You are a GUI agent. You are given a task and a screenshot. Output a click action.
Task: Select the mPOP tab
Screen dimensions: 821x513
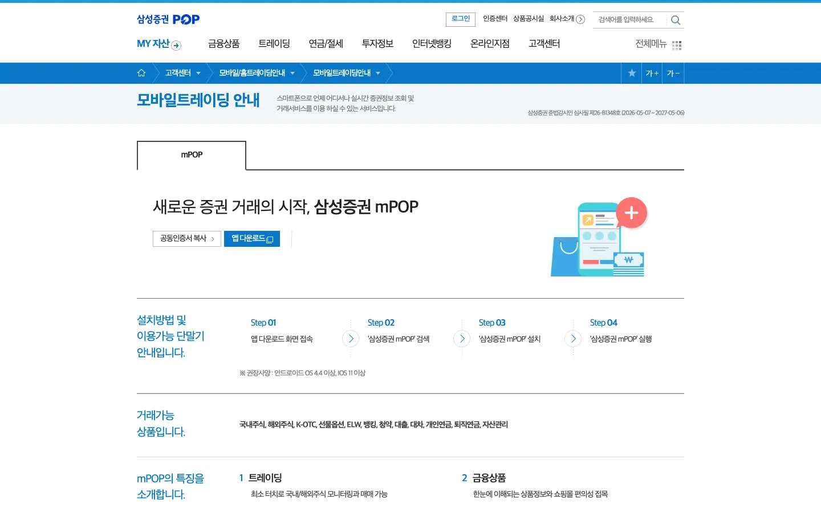(x=192, y=155)
